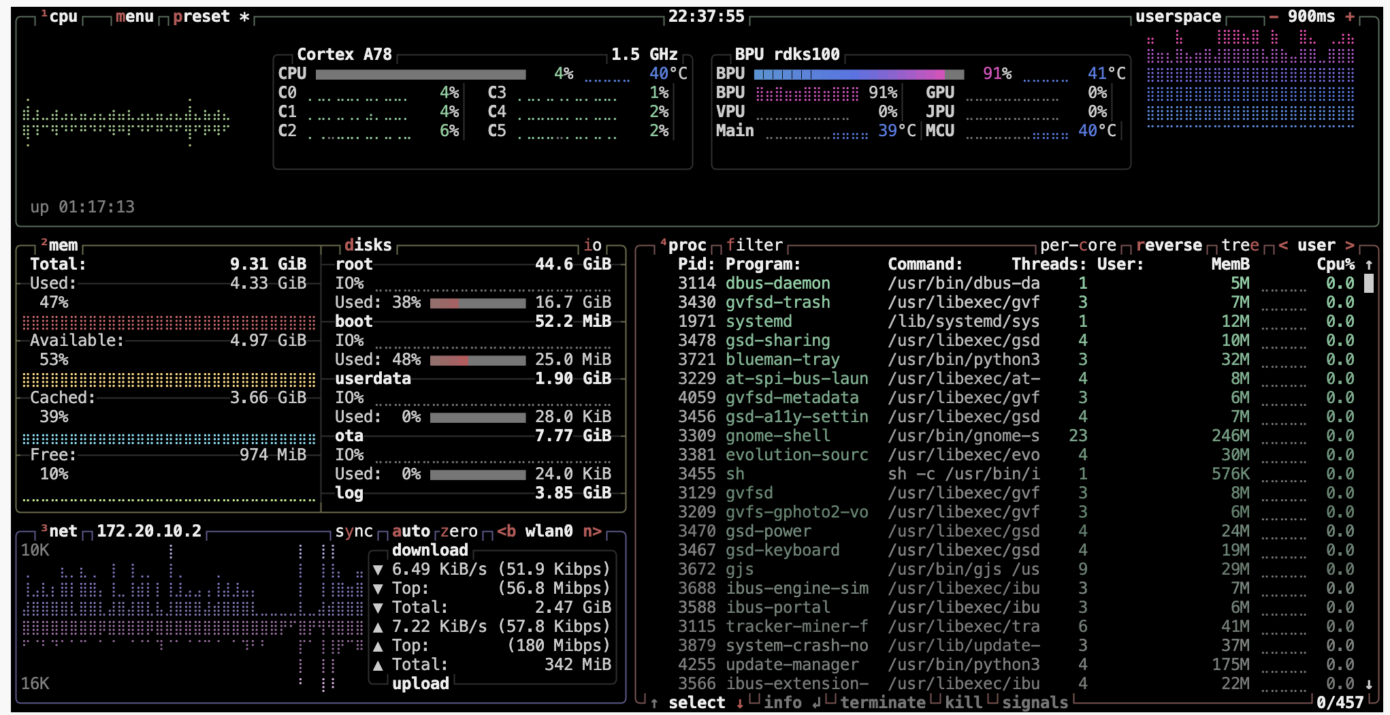Select next process sort column

tap(1350, 245)
